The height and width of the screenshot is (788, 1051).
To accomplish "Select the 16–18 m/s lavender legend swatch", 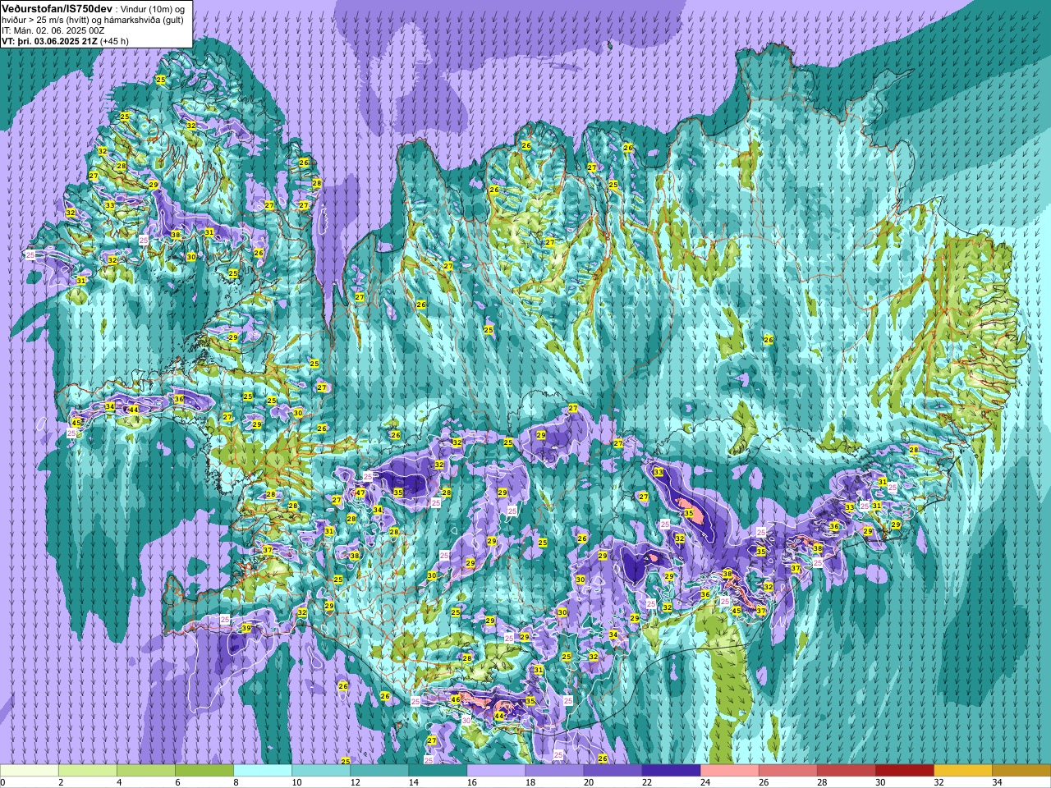I will pyautogui.click(x=496, y=771).
